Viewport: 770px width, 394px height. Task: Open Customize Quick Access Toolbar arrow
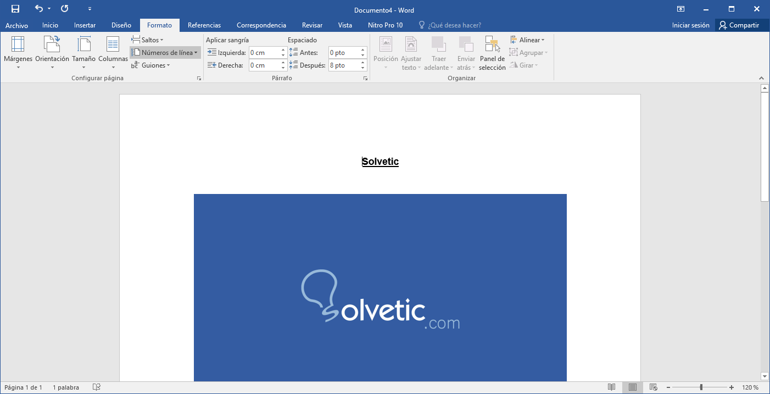(x=90, y=9)
